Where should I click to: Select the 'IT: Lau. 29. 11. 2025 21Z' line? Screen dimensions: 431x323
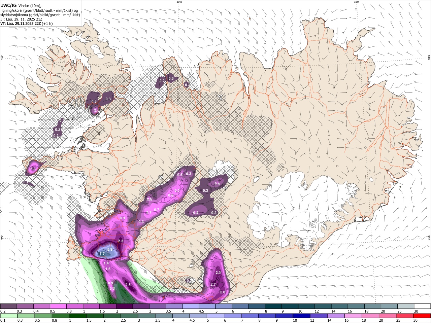[22, 19]
